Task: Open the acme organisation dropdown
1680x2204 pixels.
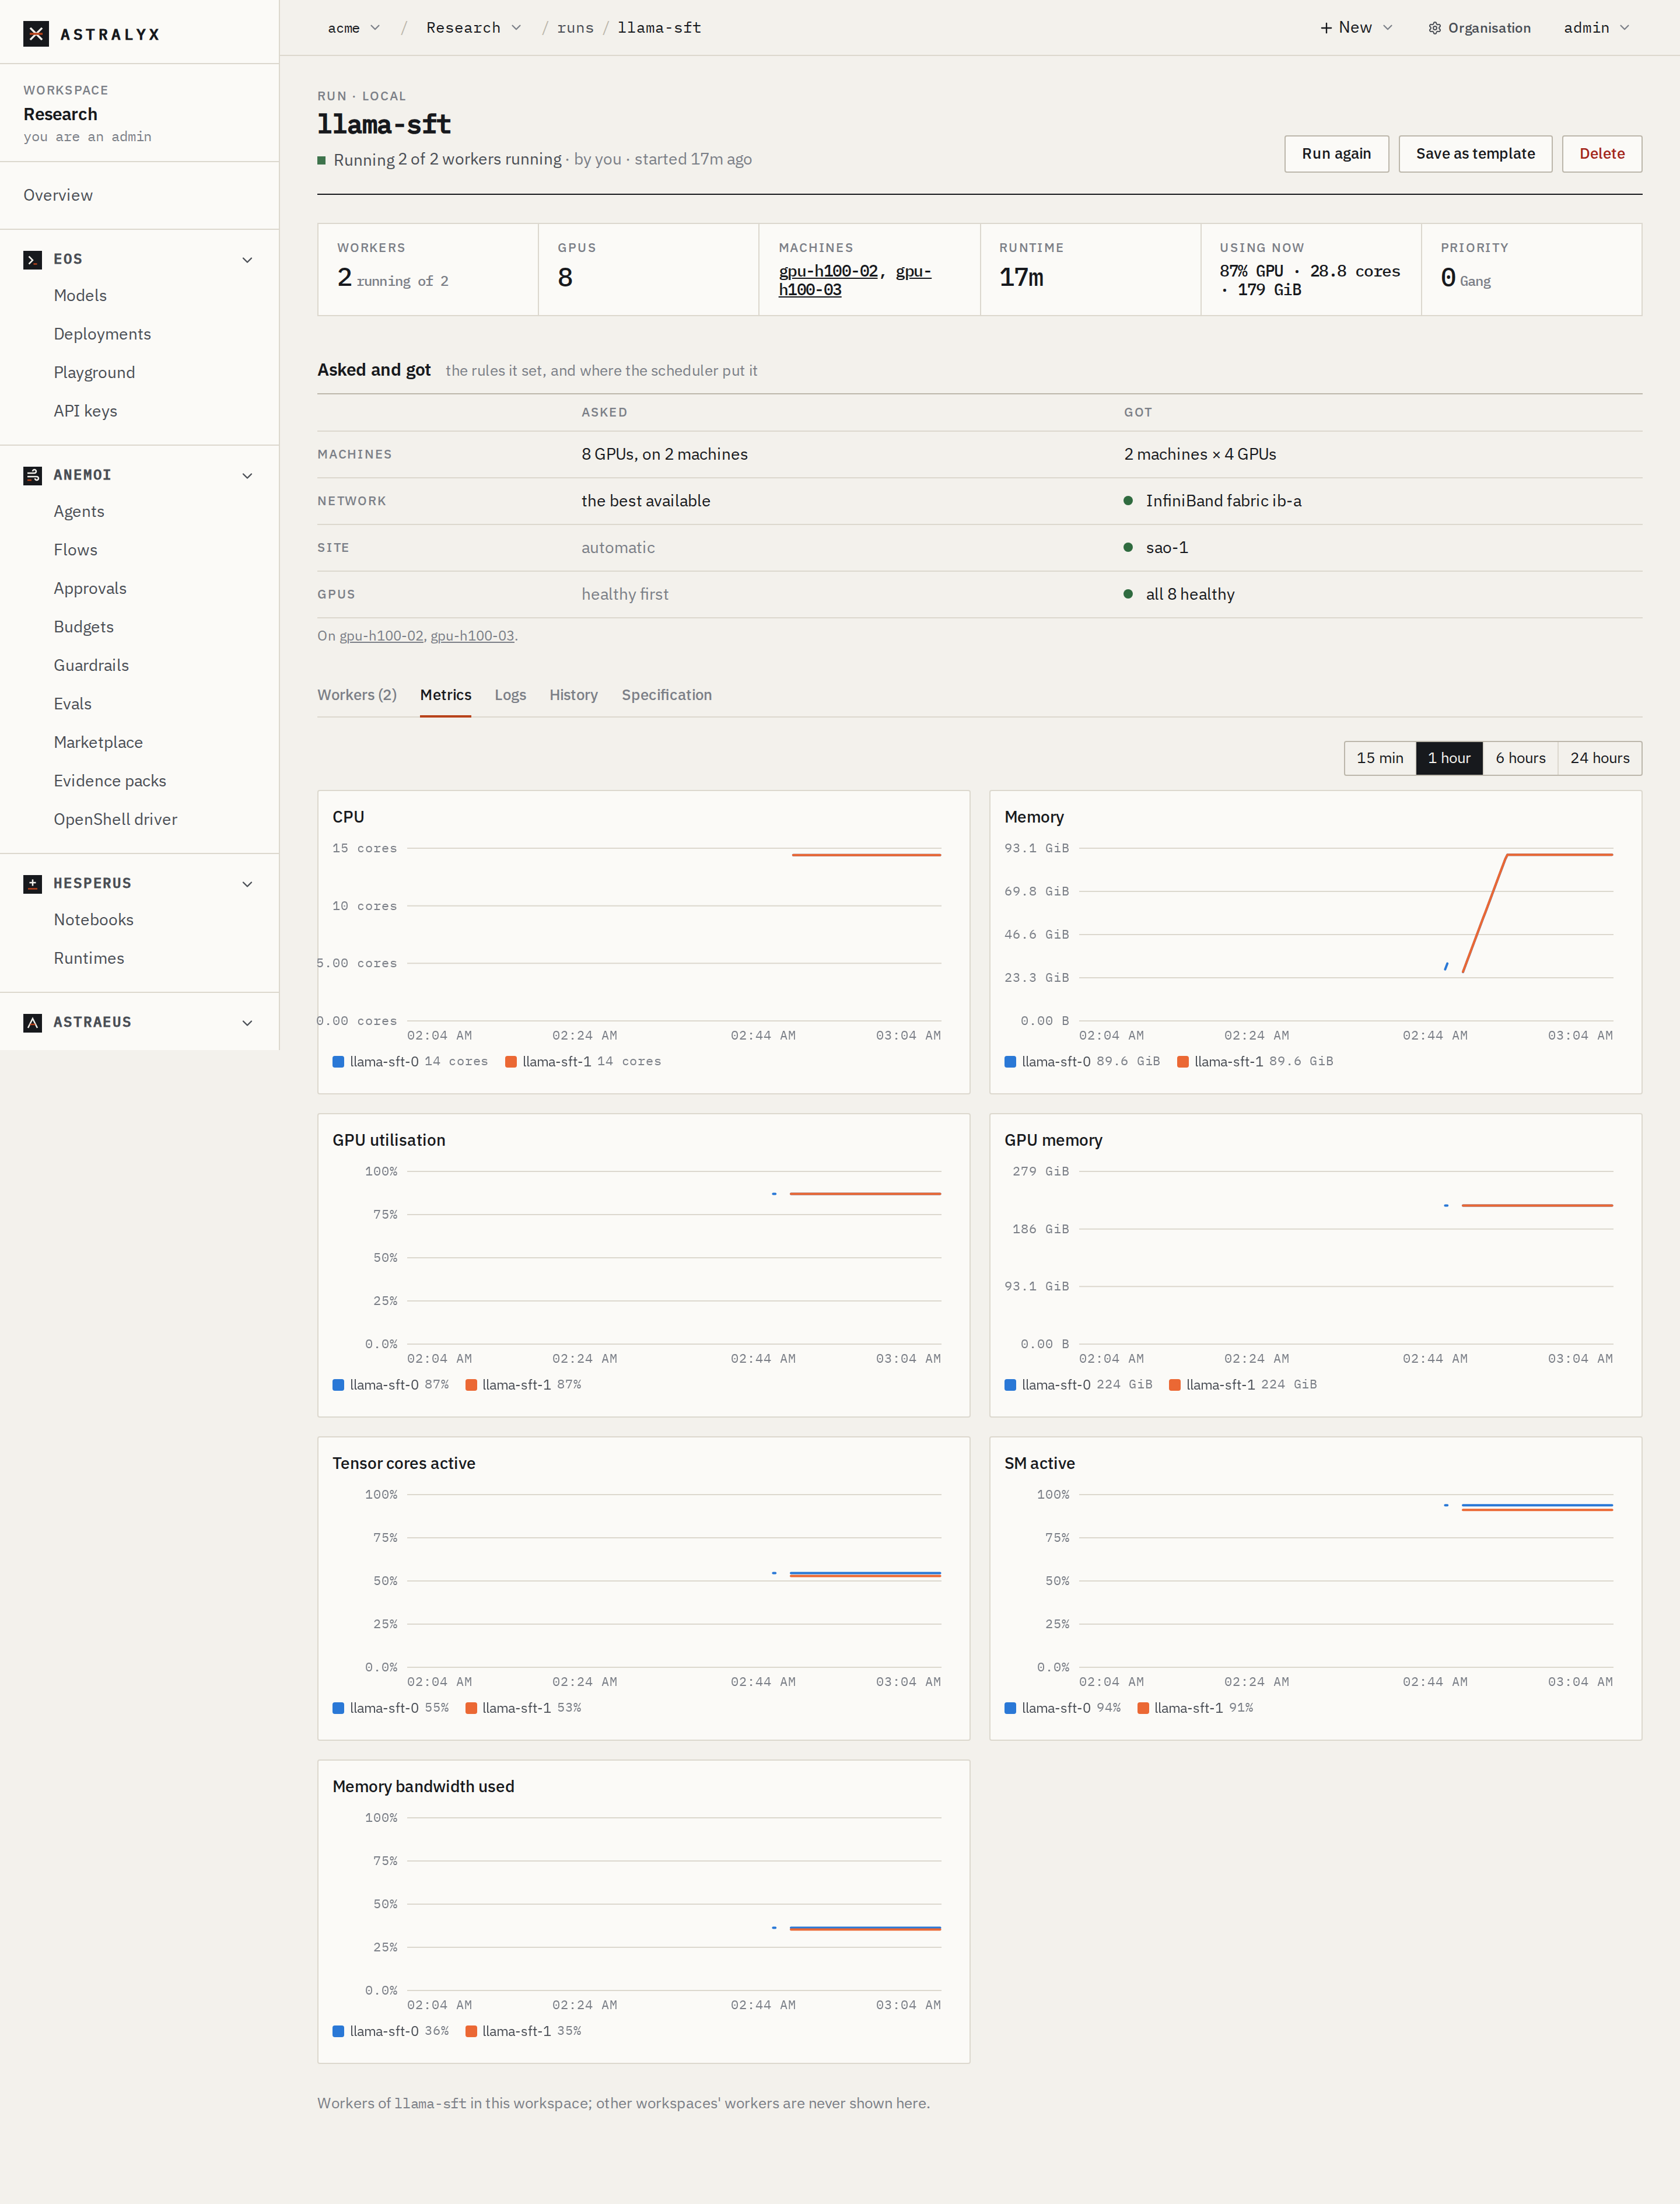Action: (354, 28)
